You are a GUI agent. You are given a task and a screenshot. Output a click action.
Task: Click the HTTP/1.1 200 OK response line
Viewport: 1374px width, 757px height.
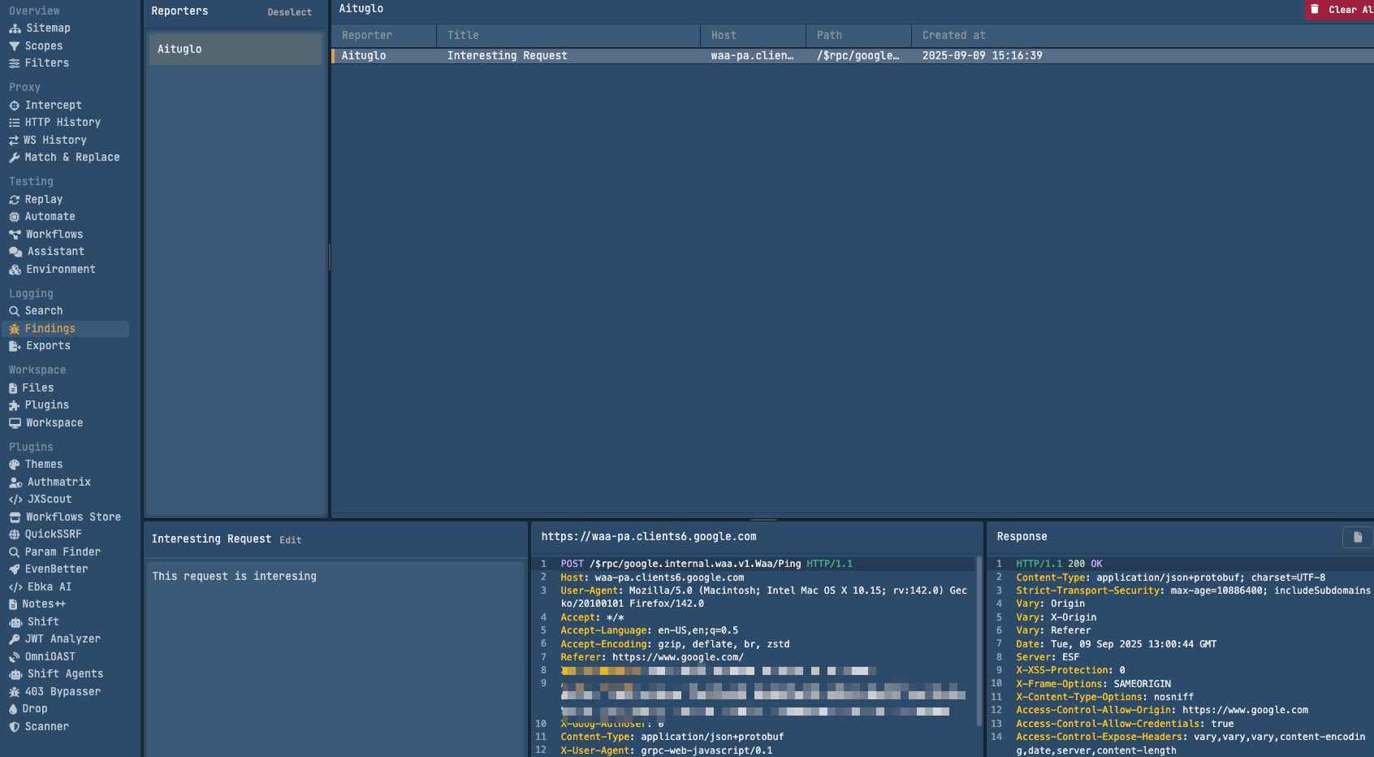tap(1059, 564)
